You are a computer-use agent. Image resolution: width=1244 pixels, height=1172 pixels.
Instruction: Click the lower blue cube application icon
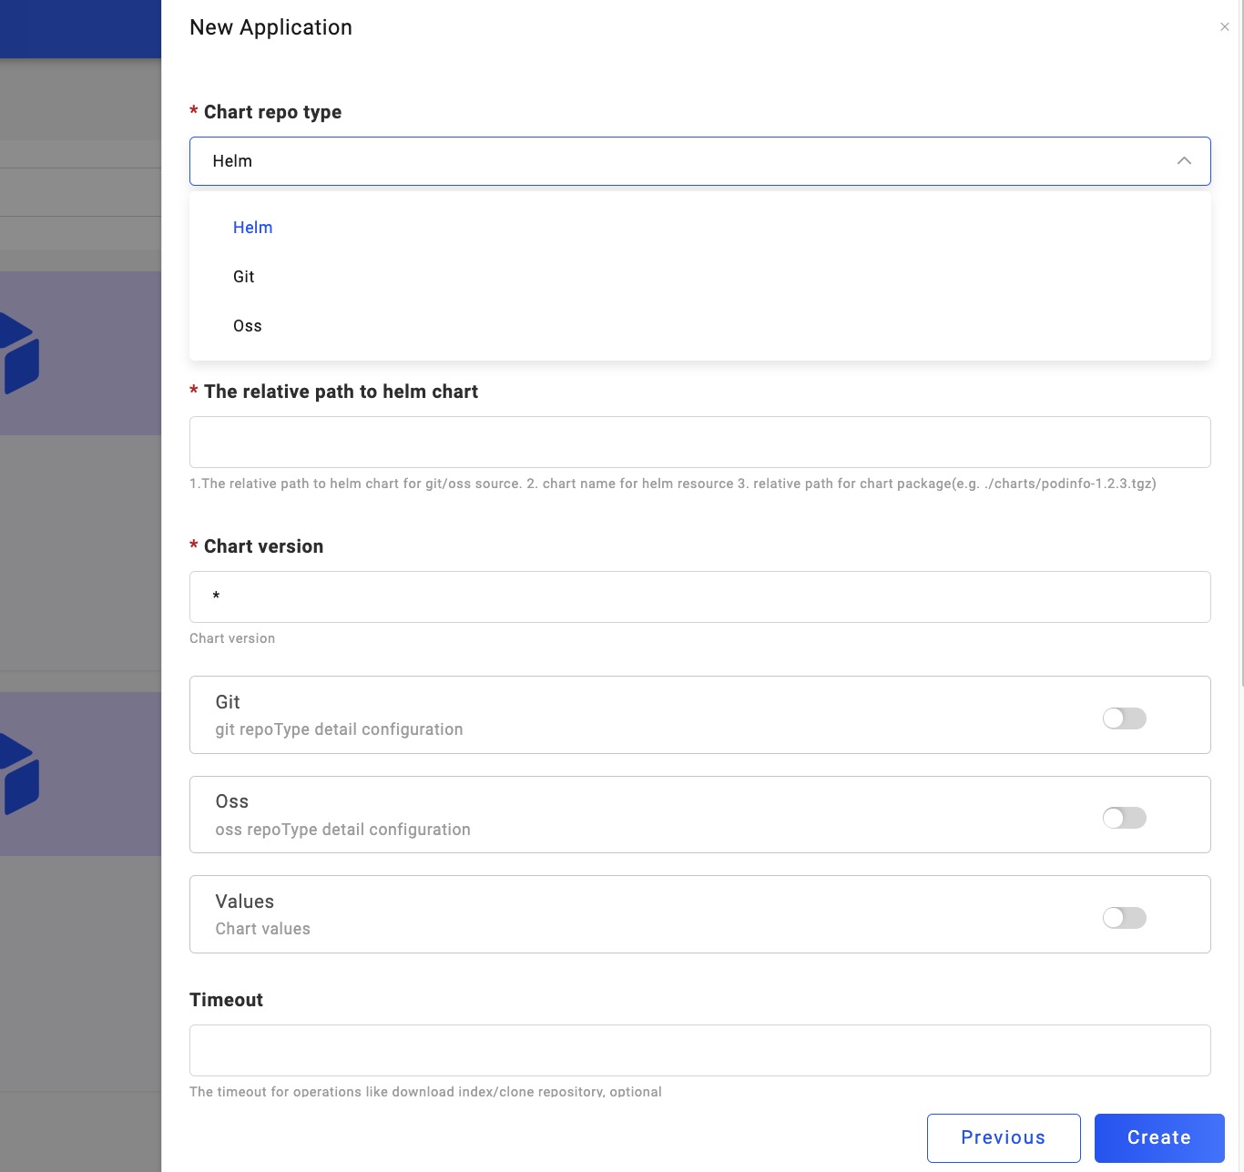click(20, 773)
